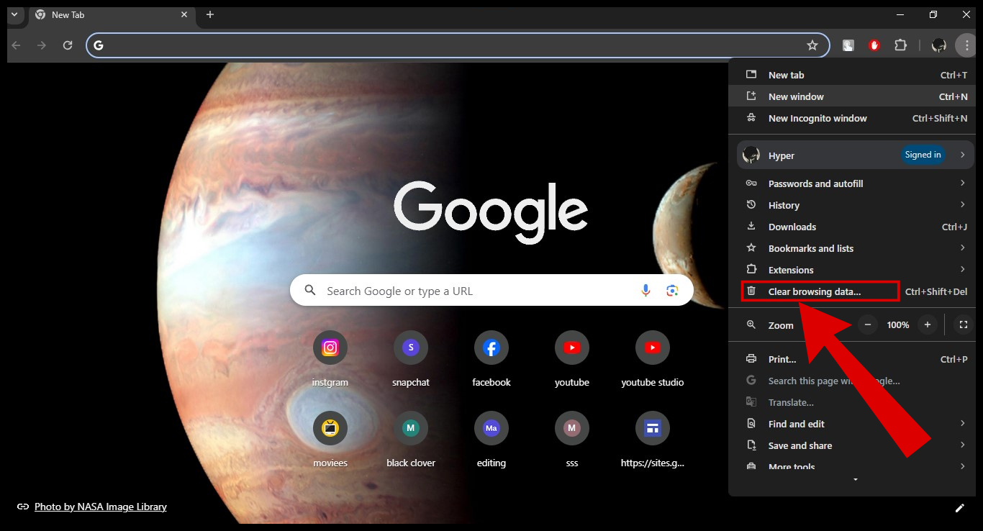983x531 pixels.
Task: Launch the facebook shortcut
Action: [491, 358]
